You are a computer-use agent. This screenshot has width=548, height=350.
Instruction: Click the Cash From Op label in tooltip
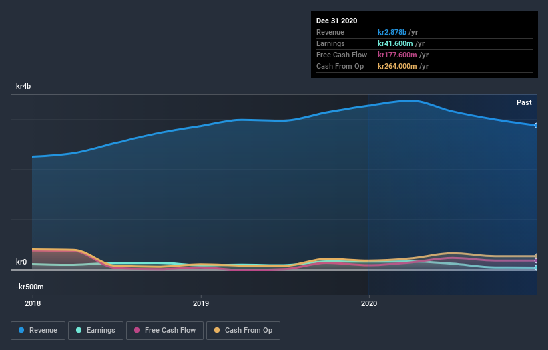pos(340,66)
